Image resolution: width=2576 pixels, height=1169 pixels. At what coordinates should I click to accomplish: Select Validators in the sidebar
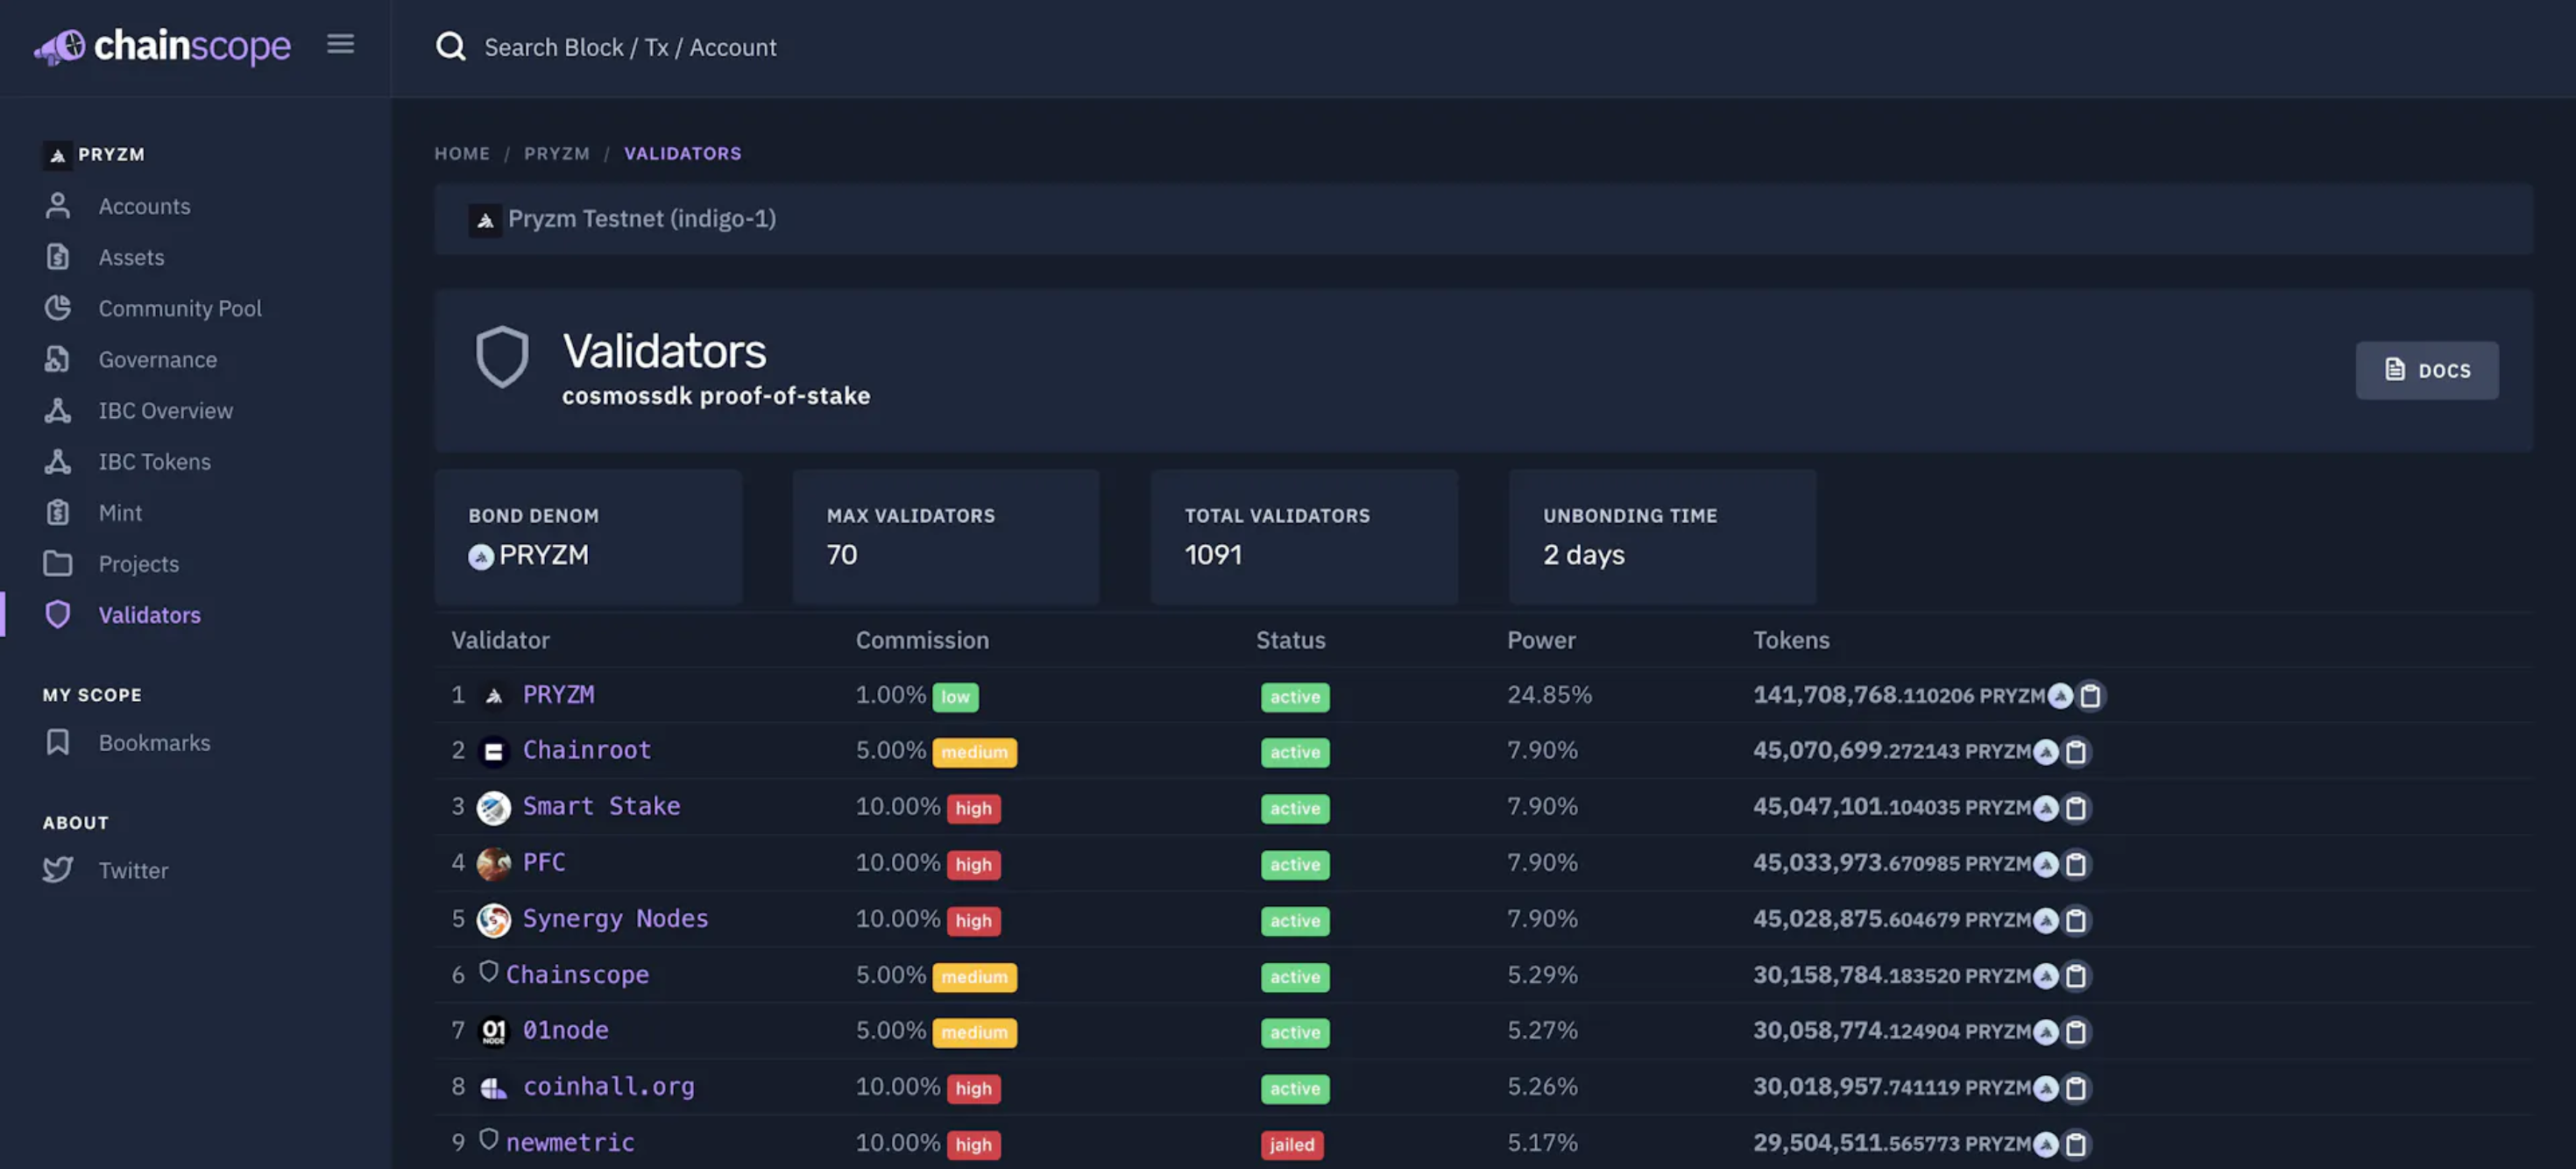(149, 614)
